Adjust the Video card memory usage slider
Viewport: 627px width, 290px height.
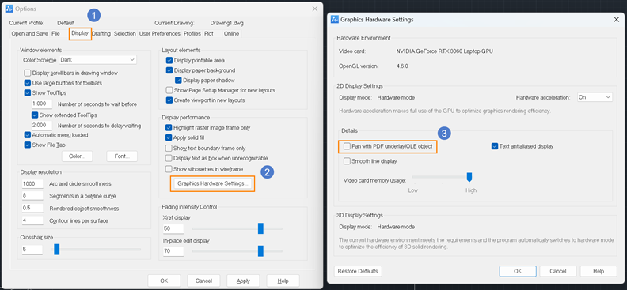[469, 177]
